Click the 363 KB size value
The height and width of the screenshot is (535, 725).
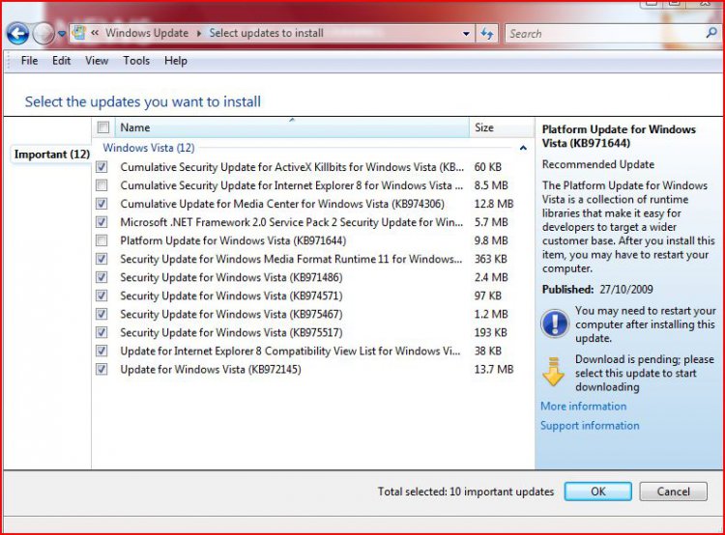click(490, 259)
